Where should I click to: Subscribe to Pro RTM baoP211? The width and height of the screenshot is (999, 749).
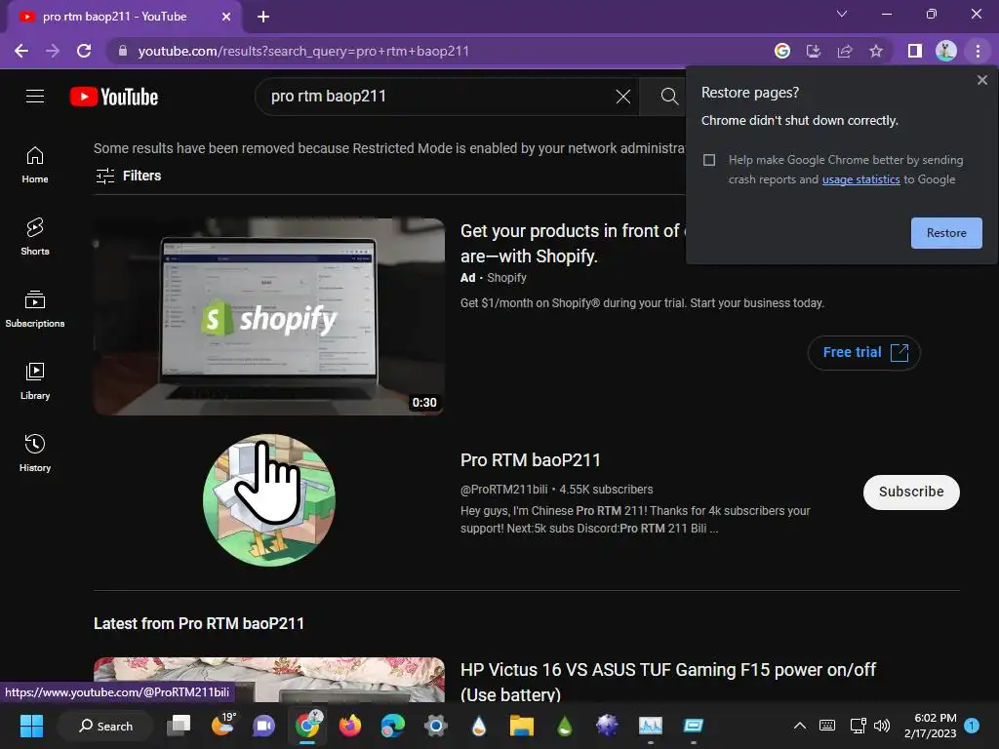[911, 492]
